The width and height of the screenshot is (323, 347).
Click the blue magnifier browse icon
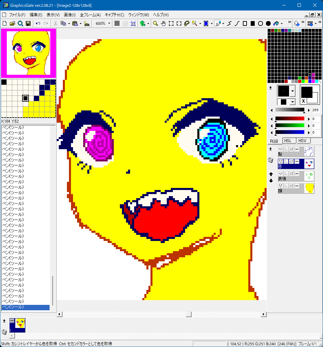pyautogui.click(x=20, y=23)
